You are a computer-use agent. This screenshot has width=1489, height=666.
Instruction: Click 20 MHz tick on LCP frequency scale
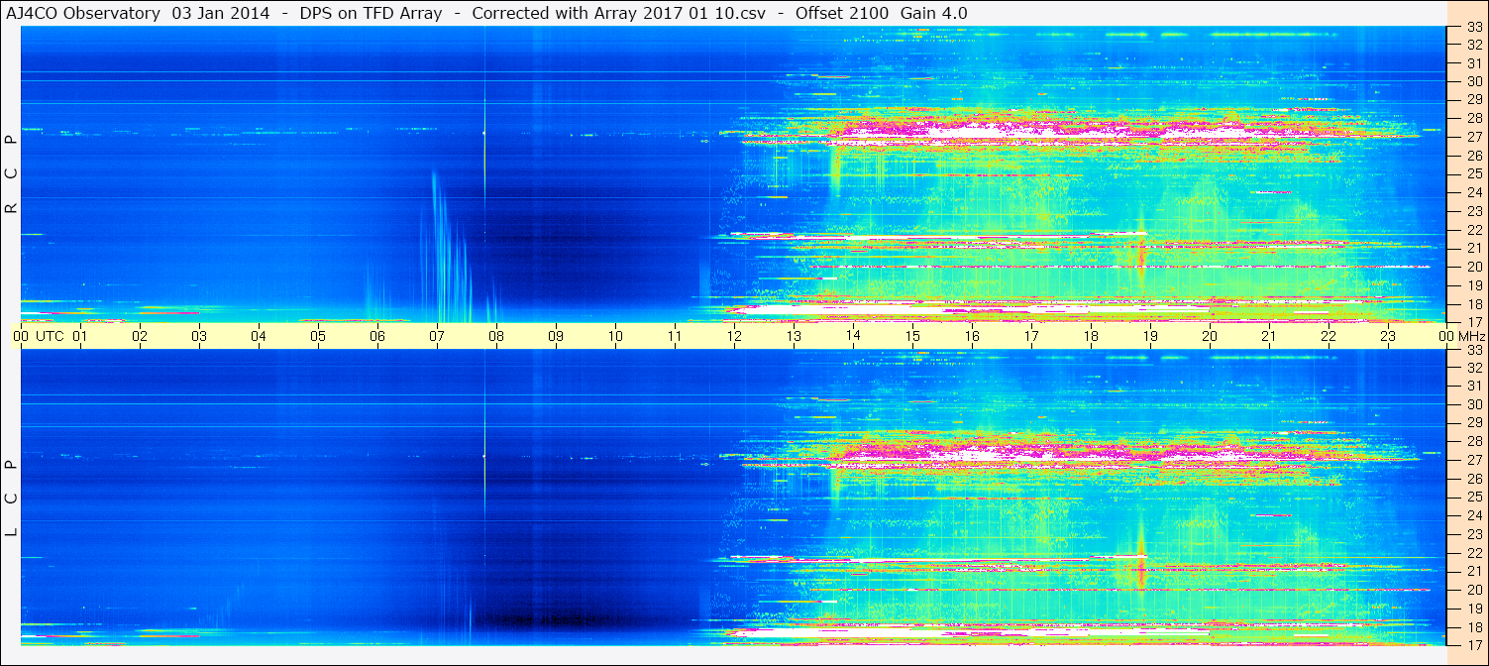point(1474,590)
